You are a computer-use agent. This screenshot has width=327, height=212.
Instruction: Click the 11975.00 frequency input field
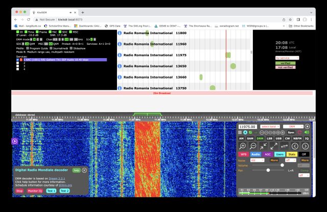tap(247, 127)
